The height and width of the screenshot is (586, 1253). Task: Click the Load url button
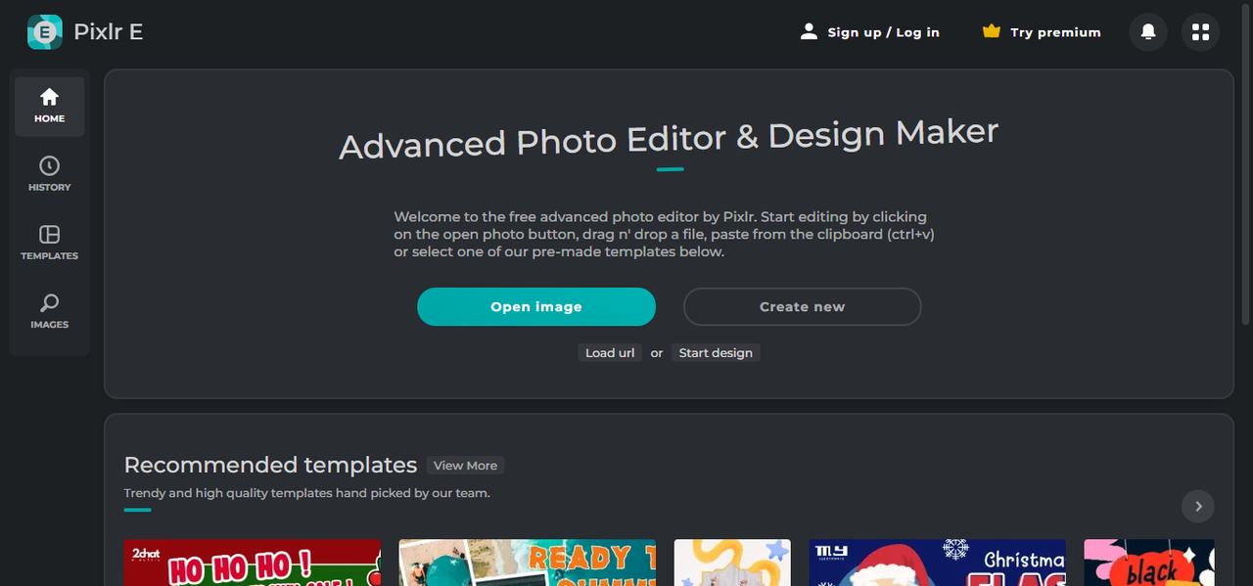point(610,352)
